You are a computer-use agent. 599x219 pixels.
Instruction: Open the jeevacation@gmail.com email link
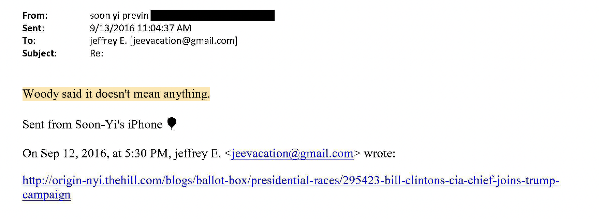pyautogui.click(x=292, y=154)
